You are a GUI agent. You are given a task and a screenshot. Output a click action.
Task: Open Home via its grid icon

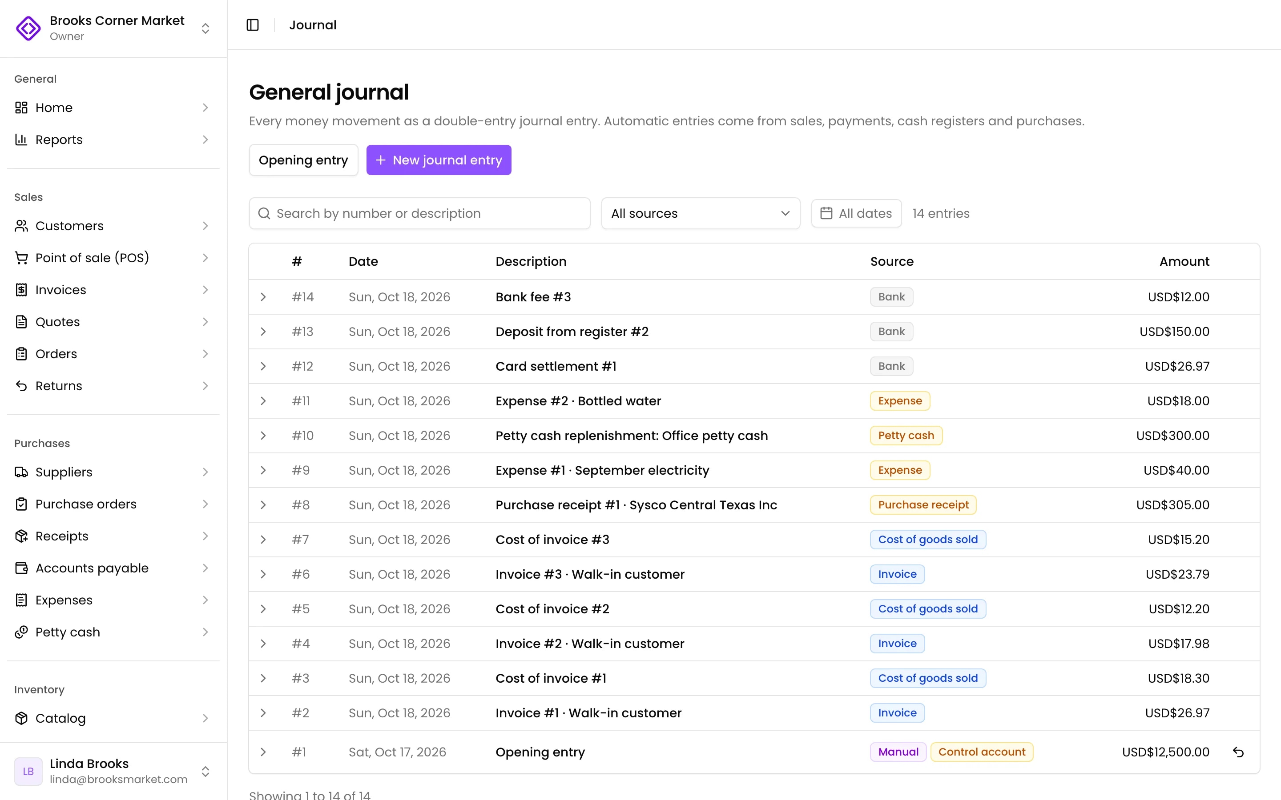pyautogui.click(x=21, y=108)
